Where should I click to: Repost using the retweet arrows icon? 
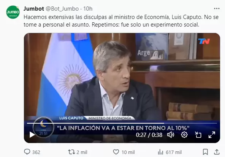(x=71, y=152)
